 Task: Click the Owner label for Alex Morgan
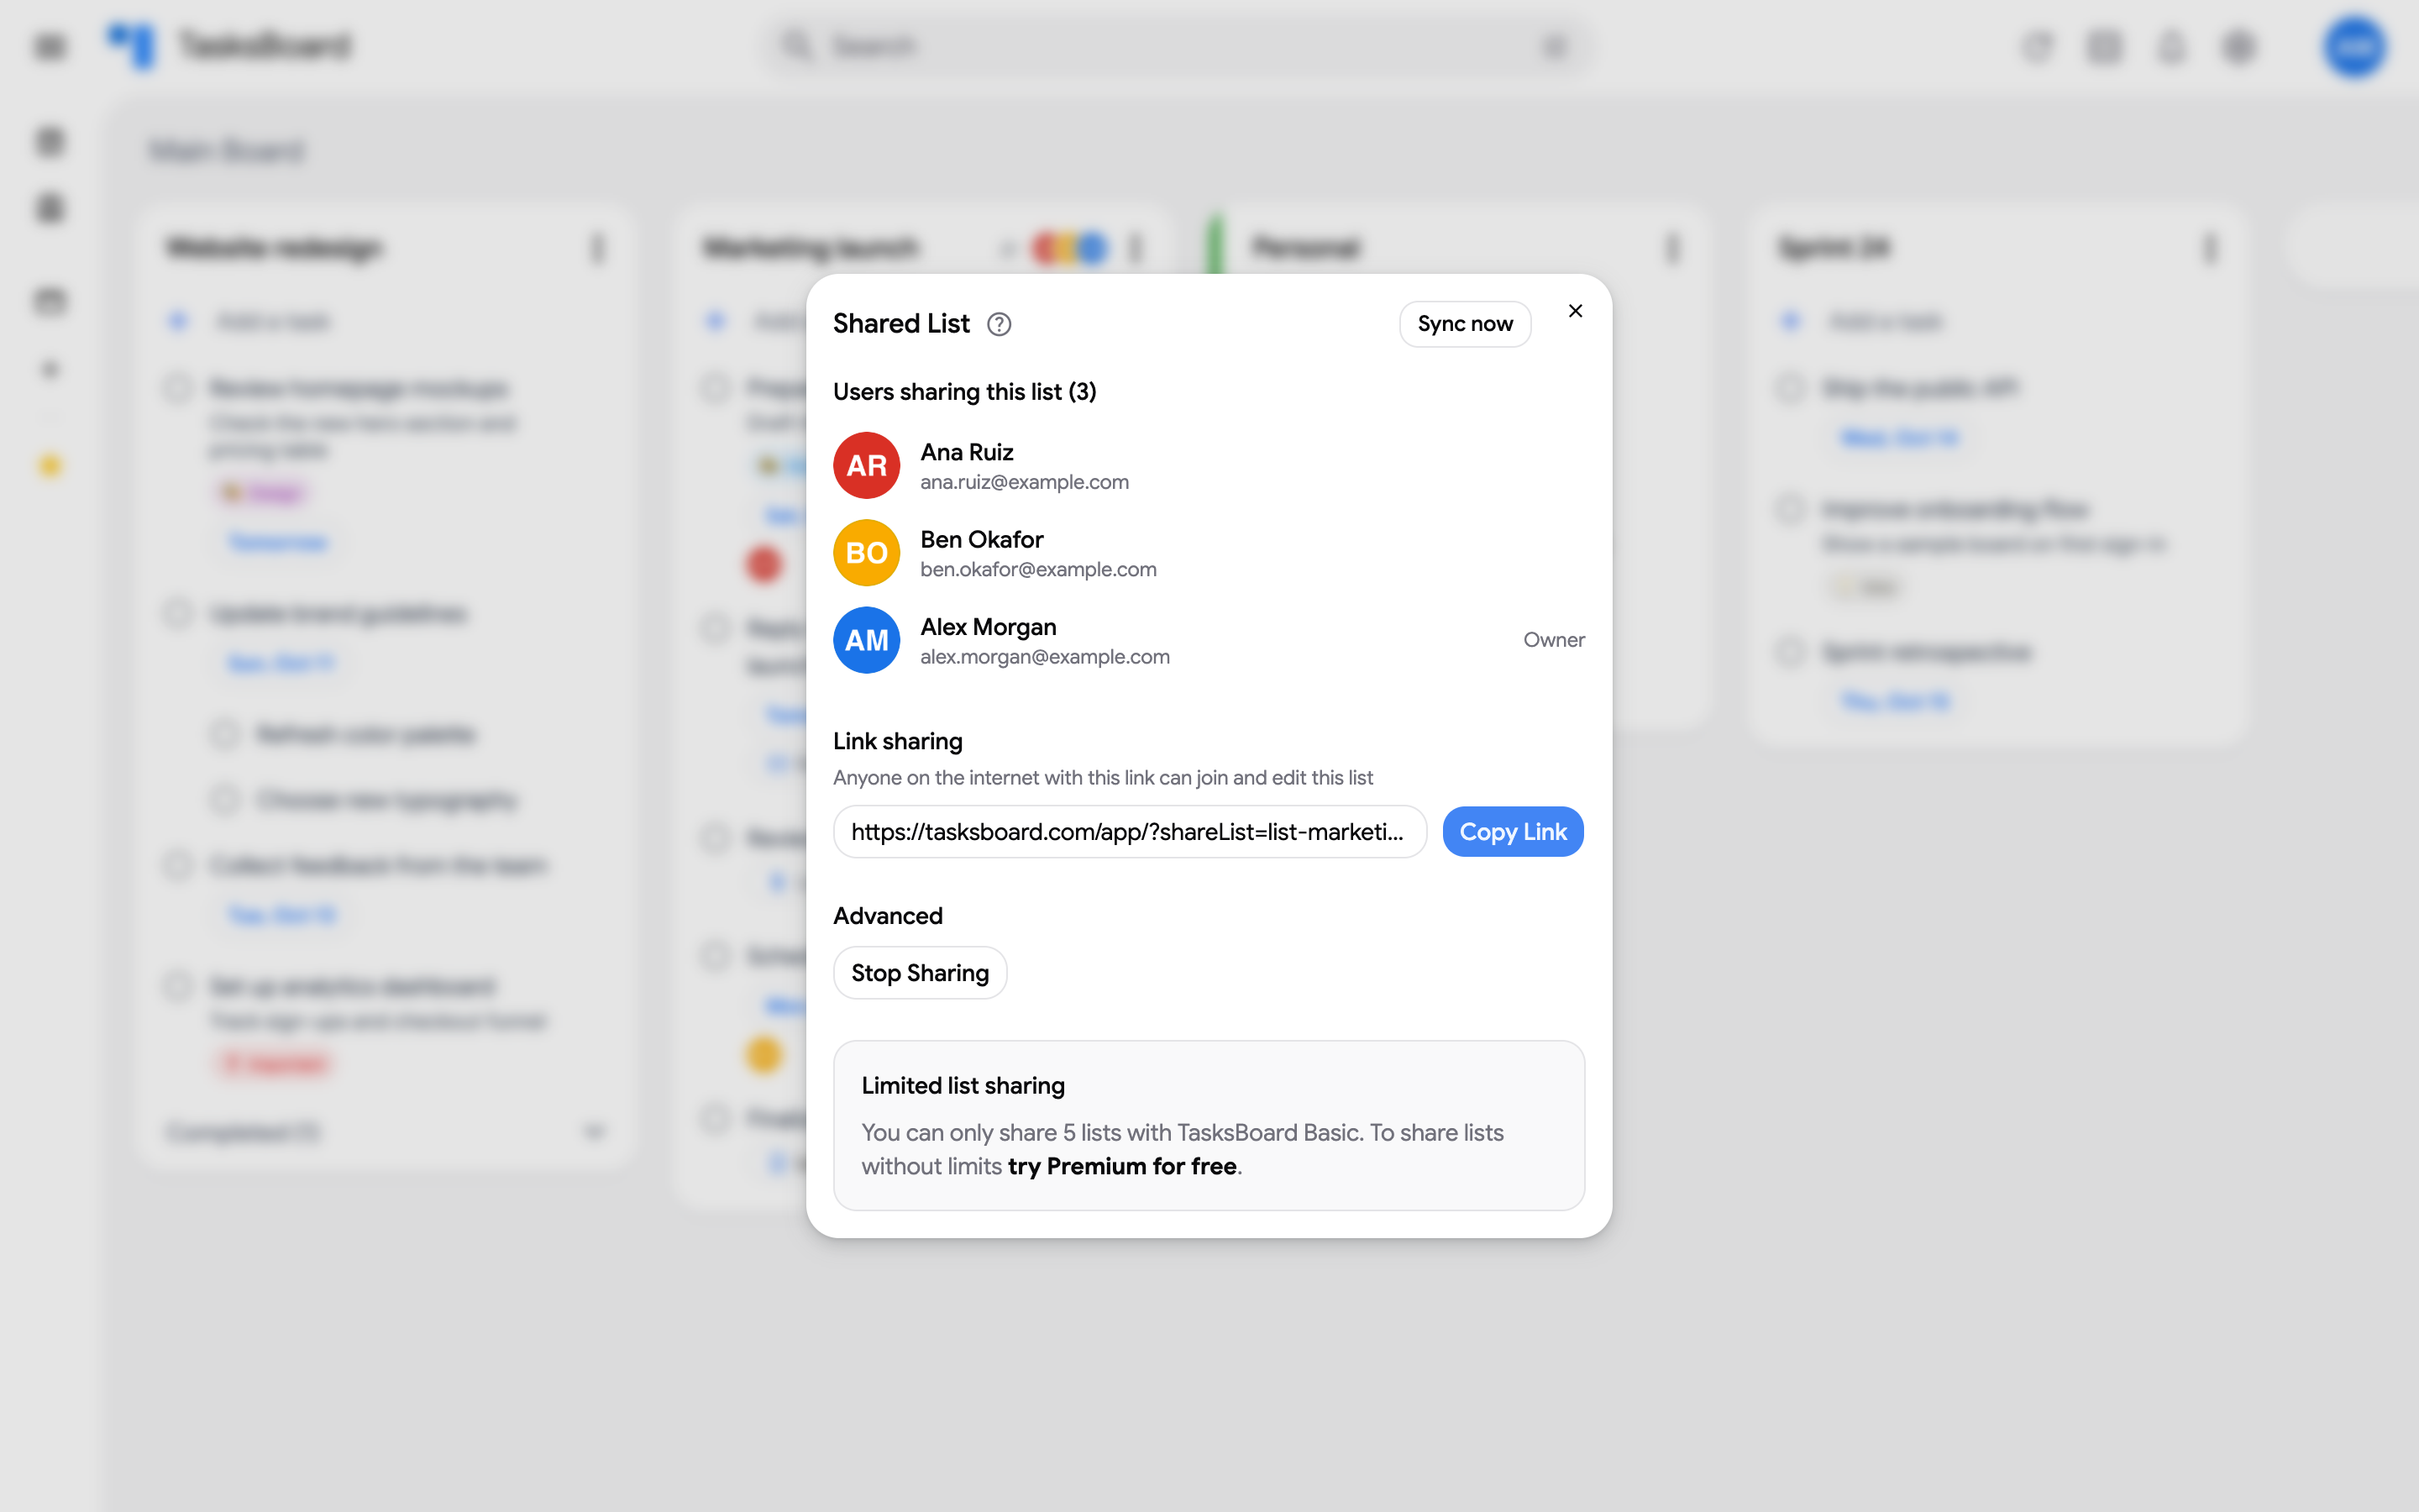pos(1553,640)
